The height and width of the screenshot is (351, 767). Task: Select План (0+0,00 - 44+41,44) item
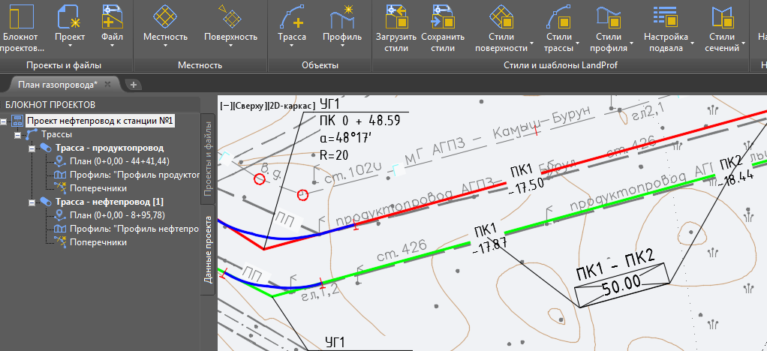pyautogui.click(x=119, y=162)
